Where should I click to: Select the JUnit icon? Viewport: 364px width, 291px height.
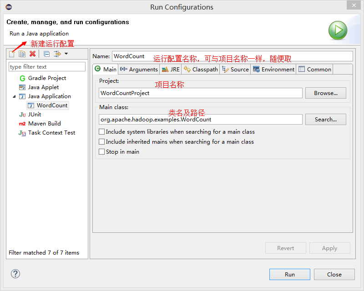[x=22, y=115]
